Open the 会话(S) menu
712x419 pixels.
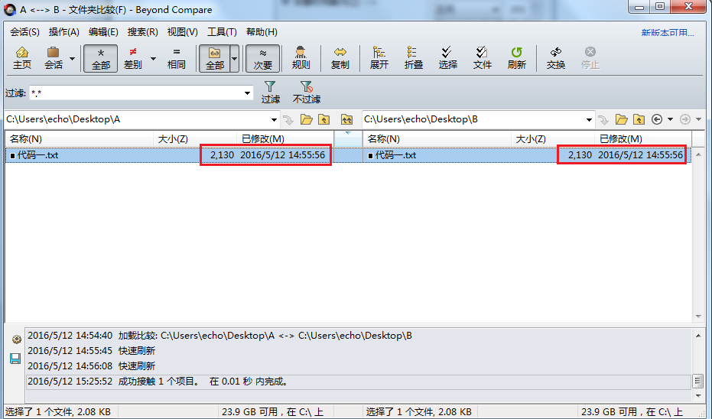click(x=24, y=32)
